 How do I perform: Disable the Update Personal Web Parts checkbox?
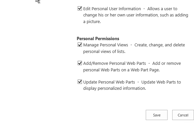pyautogui.click(x=80, y=82)
